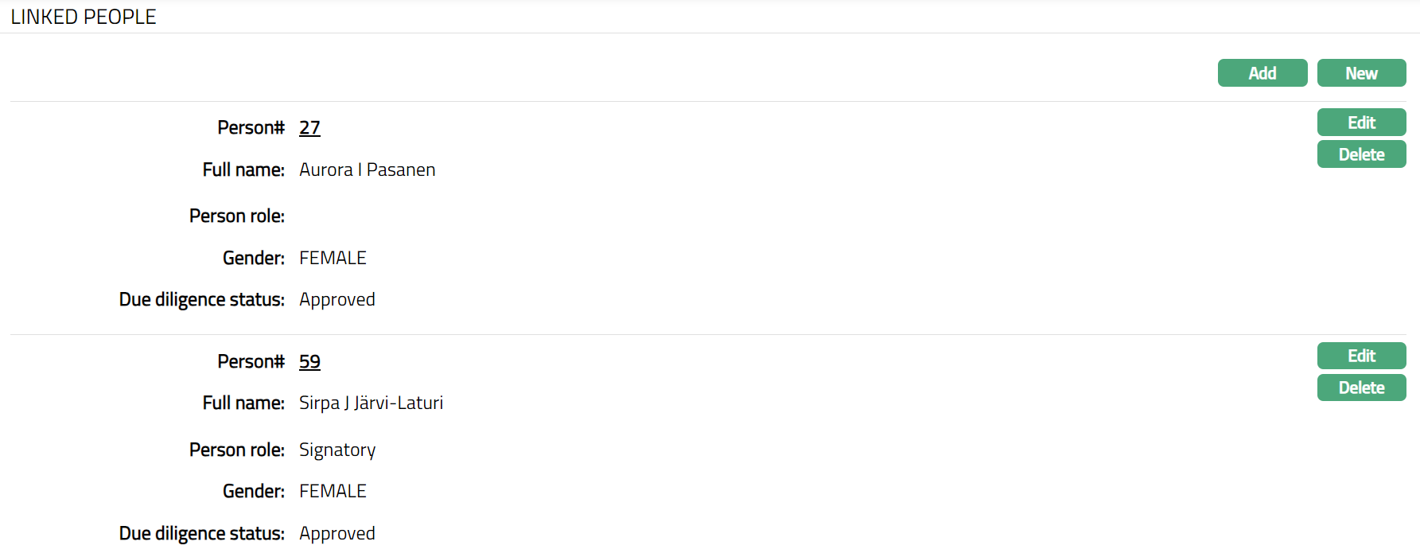
Task: Click the empty Person role label for Aurora
Action: 236,216
